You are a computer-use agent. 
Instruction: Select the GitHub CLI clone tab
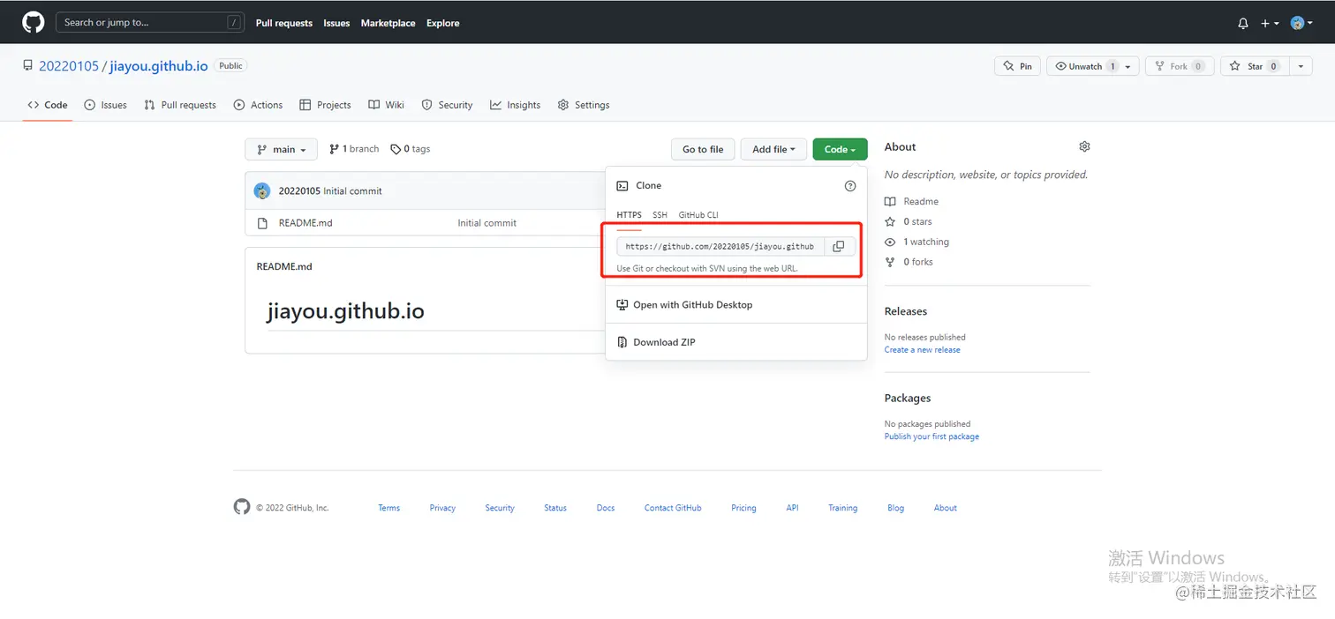[698, 215]
